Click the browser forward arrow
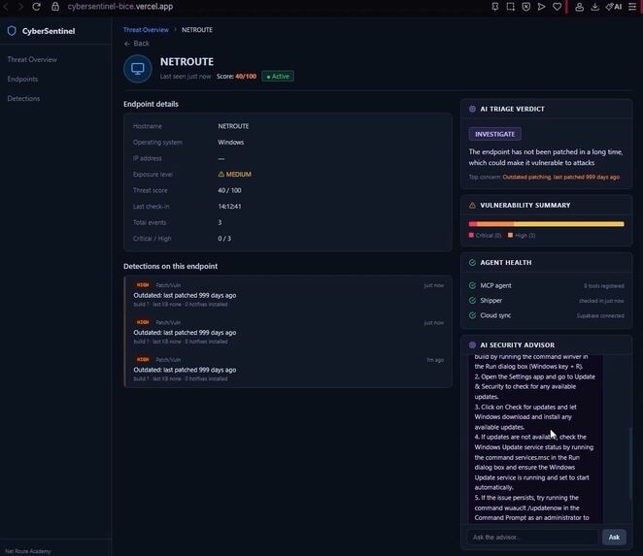643x556 pixels. (20, 7)
